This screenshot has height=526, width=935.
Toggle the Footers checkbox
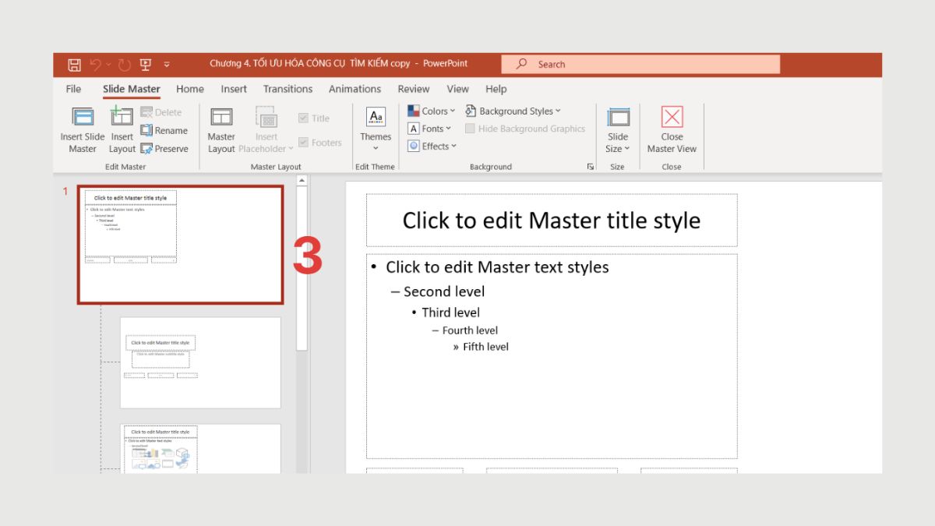[304, 143]
